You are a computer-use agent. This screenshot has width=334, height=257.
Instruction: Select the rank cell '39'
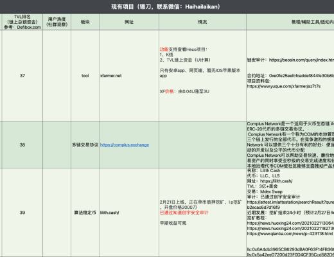pos(22,213)
